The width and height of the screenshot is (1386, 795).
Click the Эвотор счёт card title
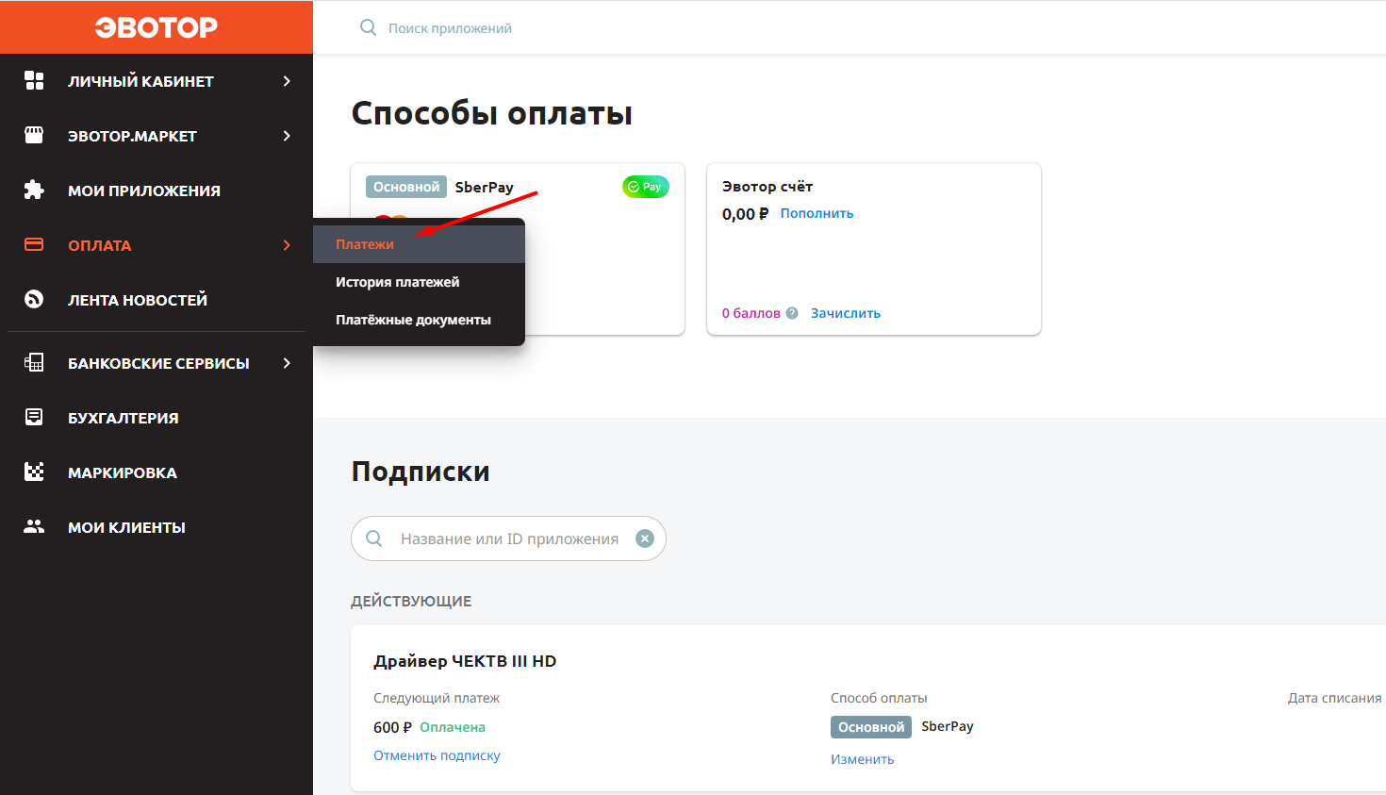(x=767, y=187)
